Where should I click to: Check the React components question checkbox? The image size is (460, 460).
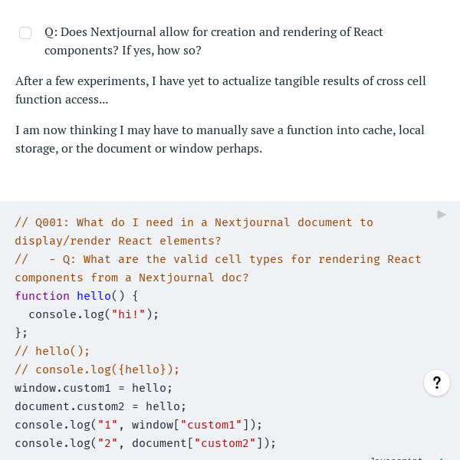[25, 33]
